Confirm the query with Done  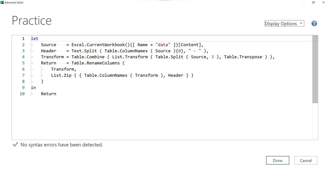pos(277,160)
